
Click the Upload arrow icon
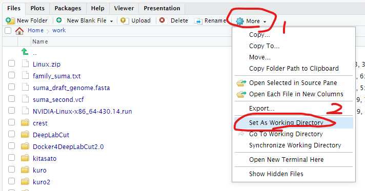[x=125, y=20]
